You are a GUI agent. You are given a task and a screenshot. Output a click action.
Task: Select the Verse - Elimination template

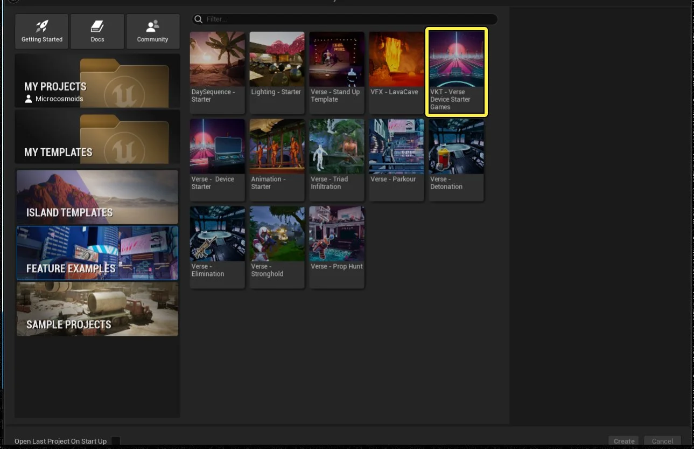pyautogui.click(x=218, y=247)
